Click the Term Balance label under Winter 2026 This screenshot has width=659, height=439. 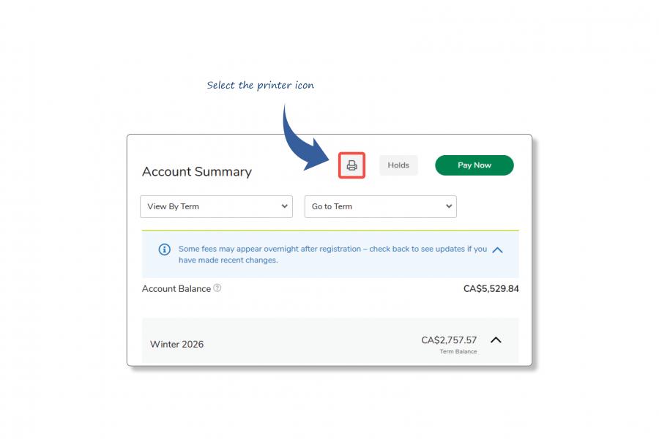coord(458,350)
